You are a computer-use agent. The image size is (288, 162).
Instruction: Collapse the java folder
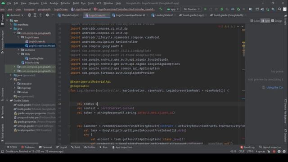tap(11, 29)
